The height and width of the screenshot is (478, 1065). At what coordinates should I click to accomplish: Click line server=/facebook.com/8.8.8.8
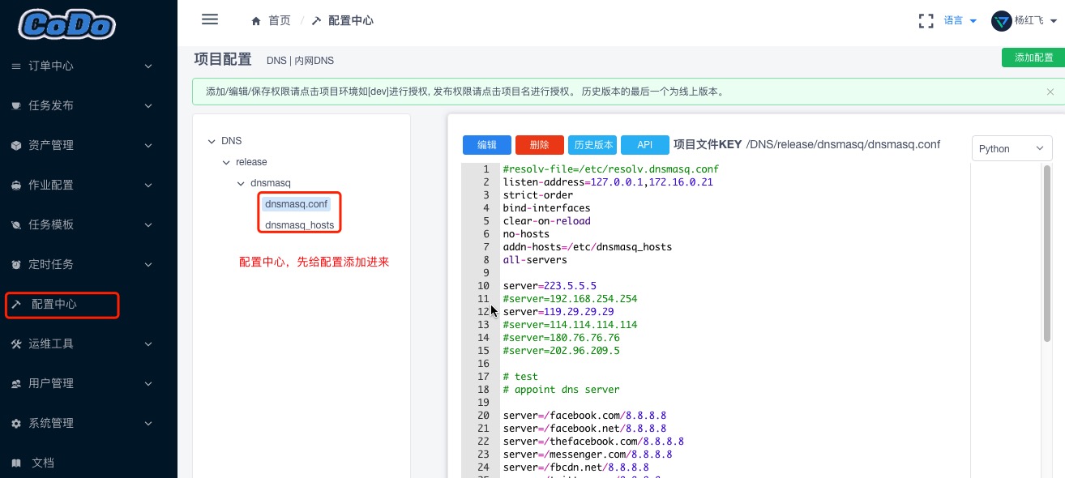(584, 416)
